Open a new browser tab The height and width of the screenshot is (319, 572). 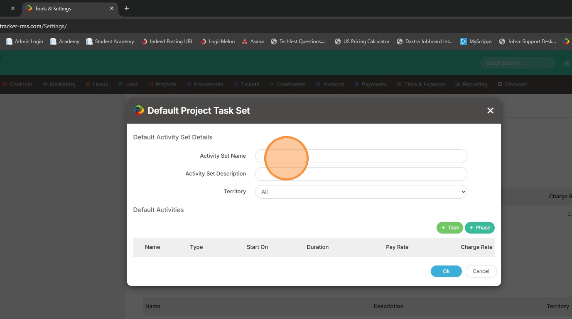click(x=127, y=8)
